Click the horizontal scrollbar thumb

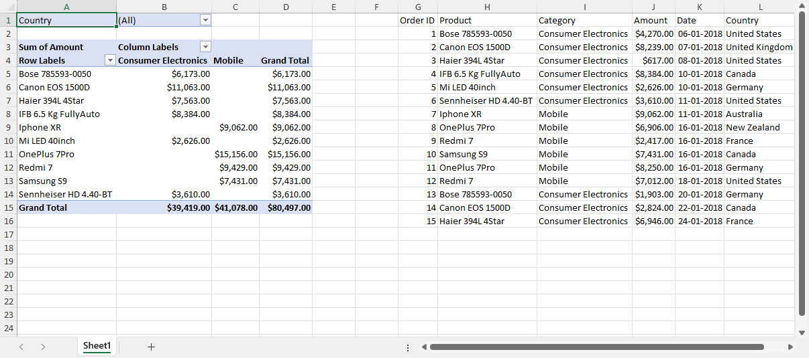[597, 347]
